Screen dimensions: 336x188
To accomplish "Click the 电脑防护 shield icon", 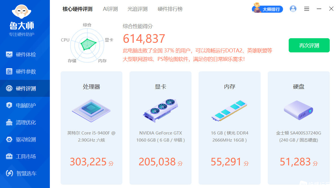I will coord(9,105).
